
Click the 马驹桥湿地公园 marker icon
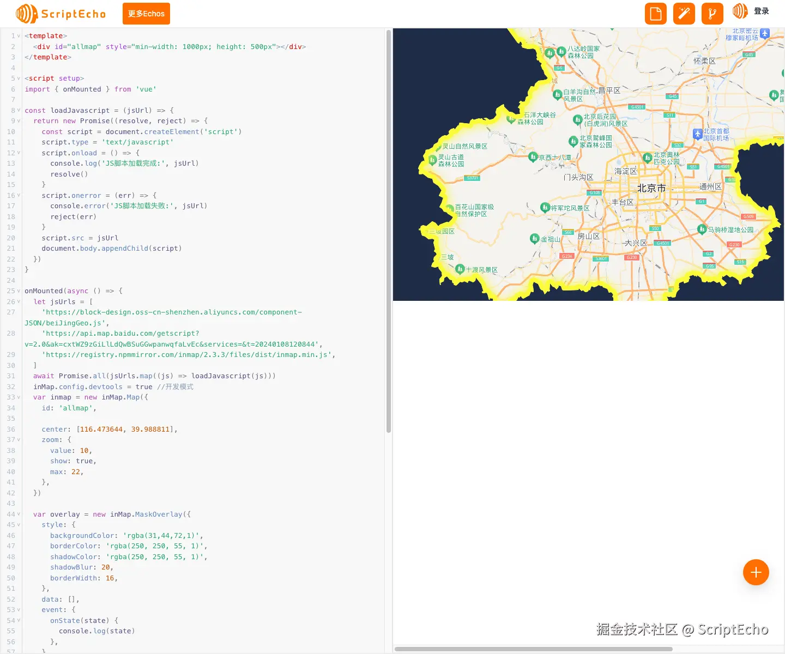702,229
